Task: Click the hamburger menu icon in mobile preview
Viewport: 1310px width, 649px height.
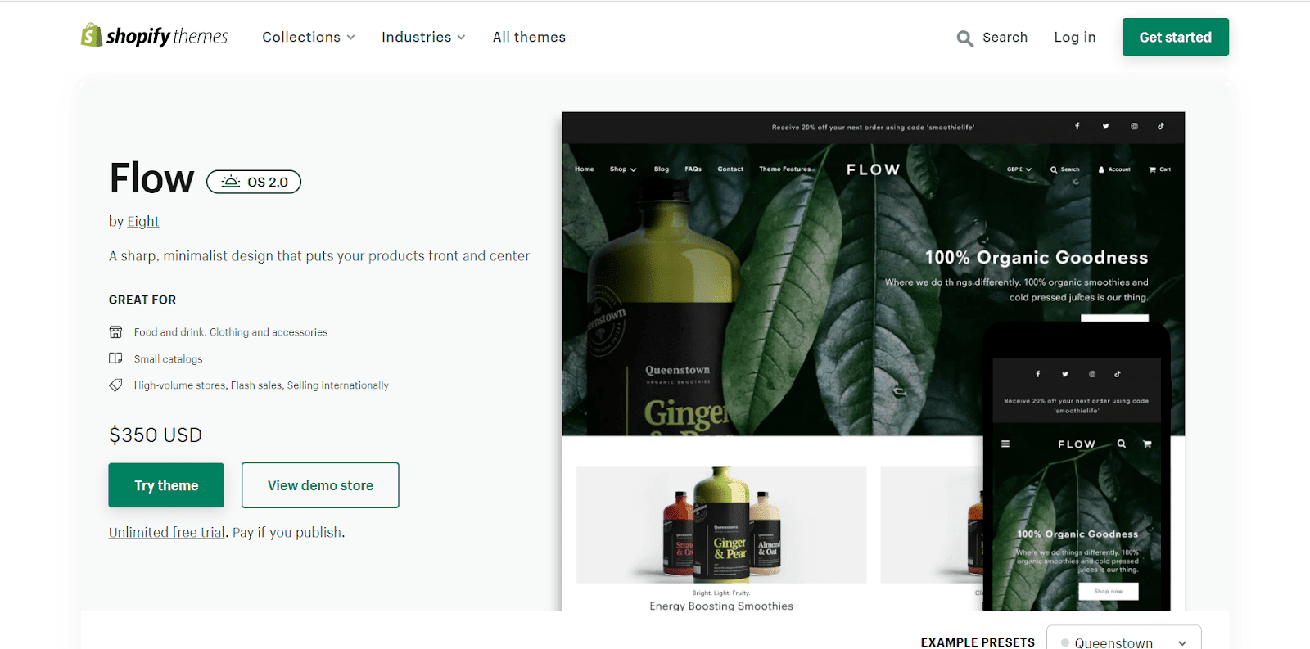Action: click(x=1005, y=444)
